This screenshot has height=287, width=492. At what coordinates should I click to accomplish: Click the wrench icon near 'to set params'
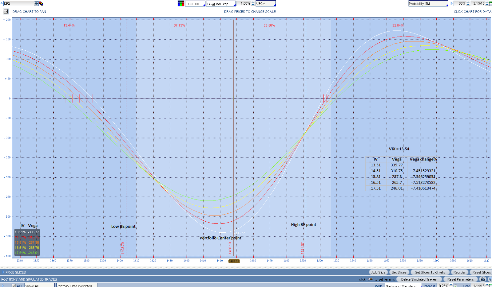pyautogui.click(x=370, y=279)
